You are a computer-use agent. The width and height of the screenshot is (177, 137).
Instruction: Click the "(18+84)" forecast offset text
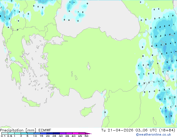click(167, 130)
